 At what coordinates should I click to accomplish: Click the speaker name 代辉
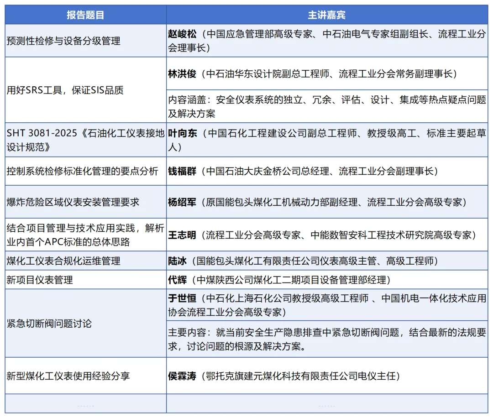coord(177,280)
